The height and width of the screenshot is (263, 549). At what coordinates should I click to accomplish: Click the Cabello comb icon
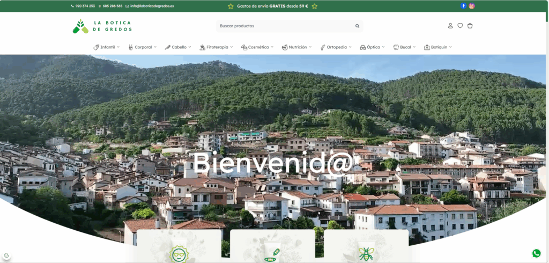168,47
